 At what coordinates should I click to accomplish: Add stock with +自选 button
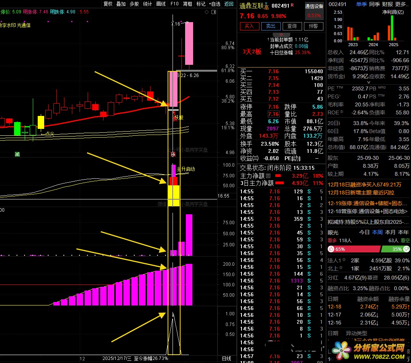[215, 4]
